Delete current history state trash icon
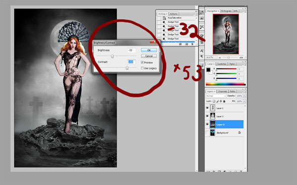The image size is (297, 185). [192, 44]
